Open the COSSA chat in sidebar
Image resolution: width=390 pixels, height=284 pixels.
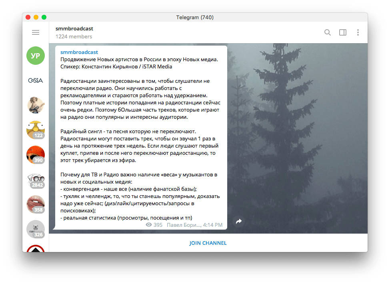(x=36, y=80)
